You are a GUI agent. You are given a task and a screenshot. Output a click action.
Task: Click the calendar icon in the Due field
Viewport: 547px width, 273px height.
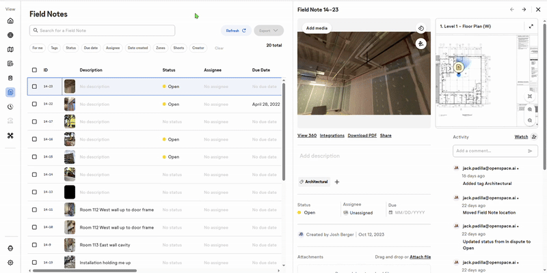coord(390,212)
